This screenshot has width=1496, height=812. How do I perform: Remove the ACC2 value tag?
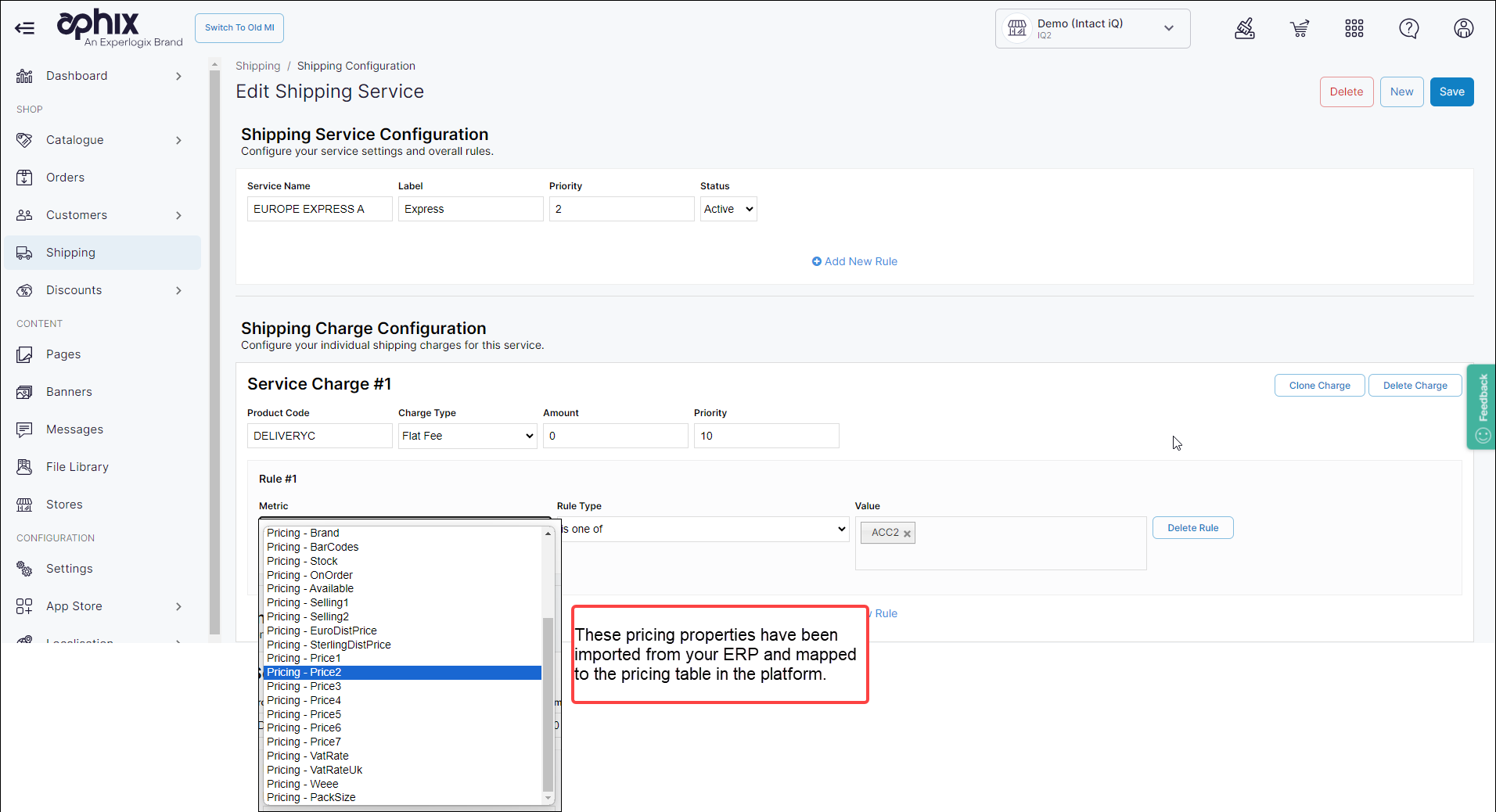coord(907,534)
